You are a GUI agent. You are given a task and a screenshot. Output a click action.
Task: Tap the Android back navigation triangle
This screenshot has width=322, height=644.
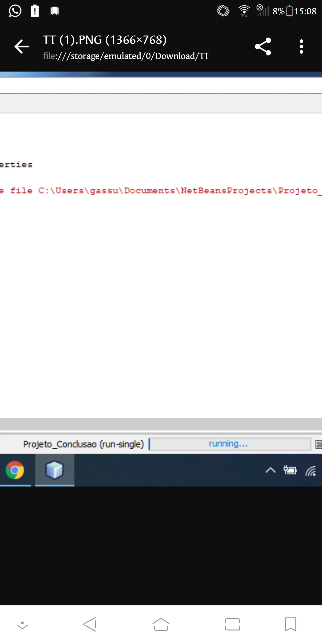90,624
